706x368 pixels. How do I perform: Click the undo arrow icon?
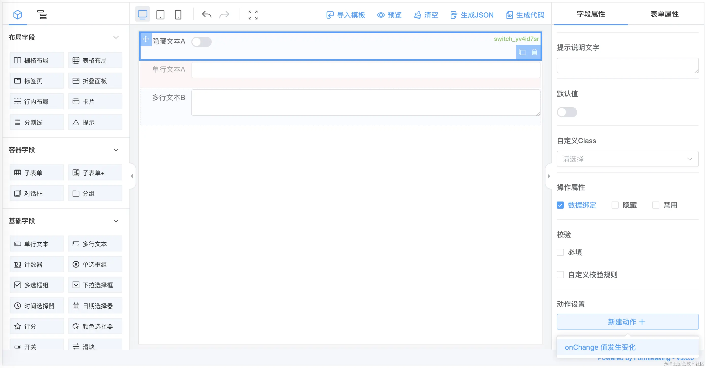(207, 14)
